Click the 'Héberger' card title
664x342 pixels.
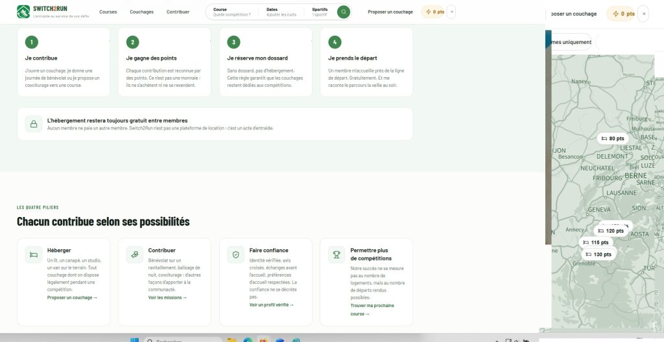coord(59,250)
